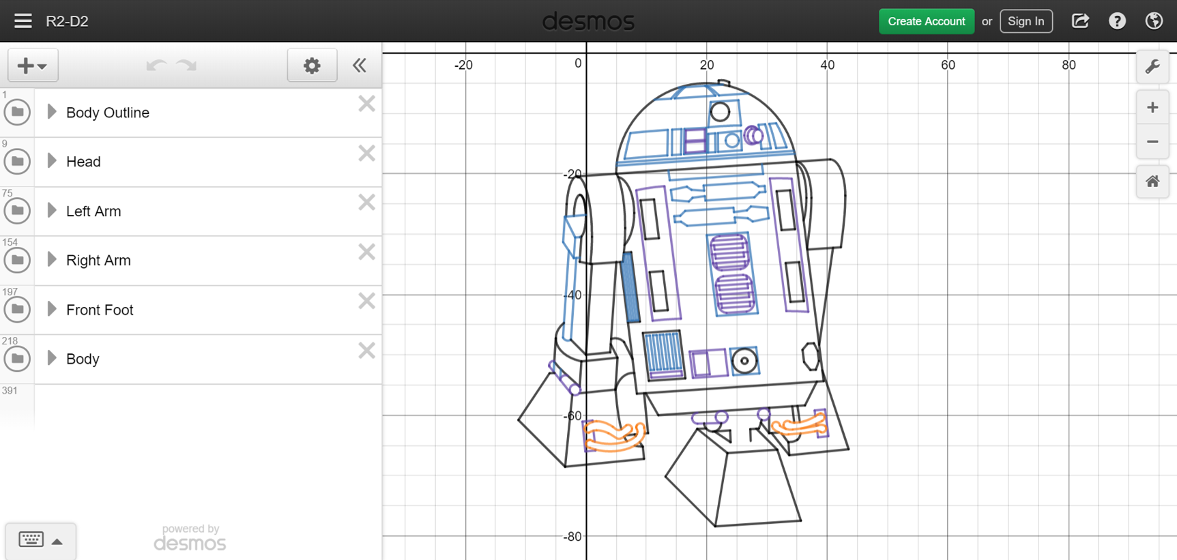Click the Sign In button
This screenshot has width=1177, height=560.
tap(1026, 21)
